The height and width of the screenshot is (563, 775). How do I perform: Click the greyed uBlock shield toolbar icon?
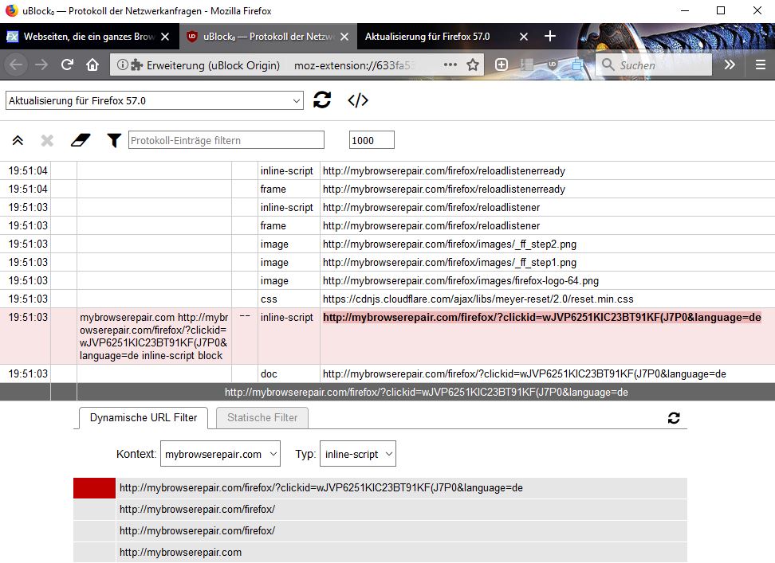(552, 65)
